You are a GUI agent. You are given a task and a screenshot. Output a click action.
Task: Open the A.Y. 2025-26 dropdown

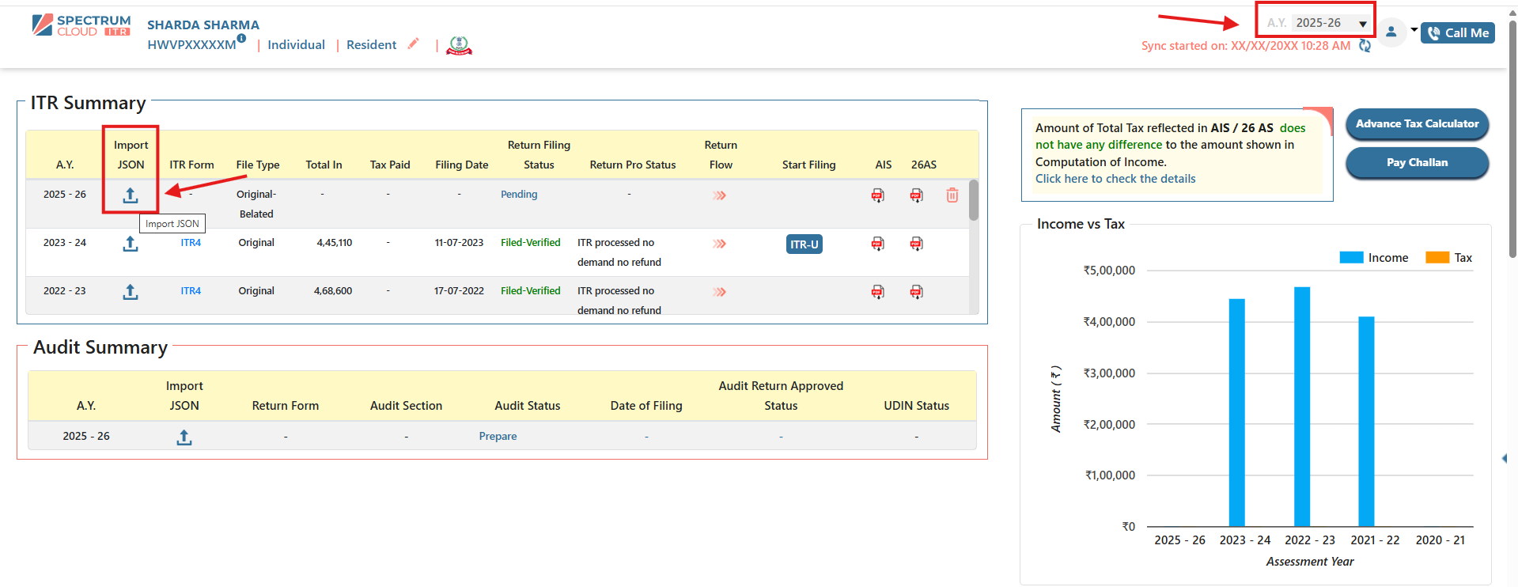[1331, 23]
